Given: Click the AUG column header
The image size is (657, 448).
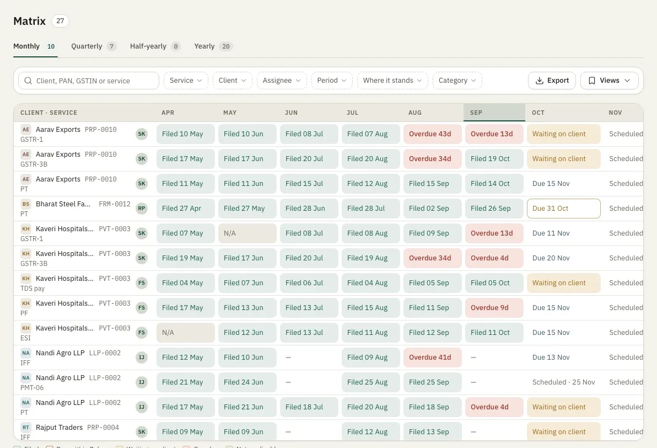Looking at the screenshot, I should (x=433, y=113).
